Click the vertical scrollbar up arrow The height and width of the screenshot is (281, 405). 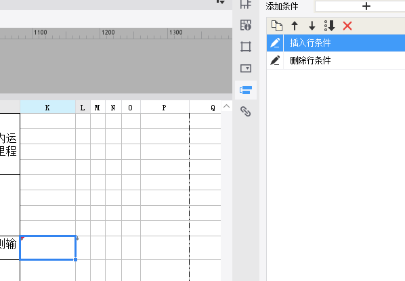click(226, 106)
